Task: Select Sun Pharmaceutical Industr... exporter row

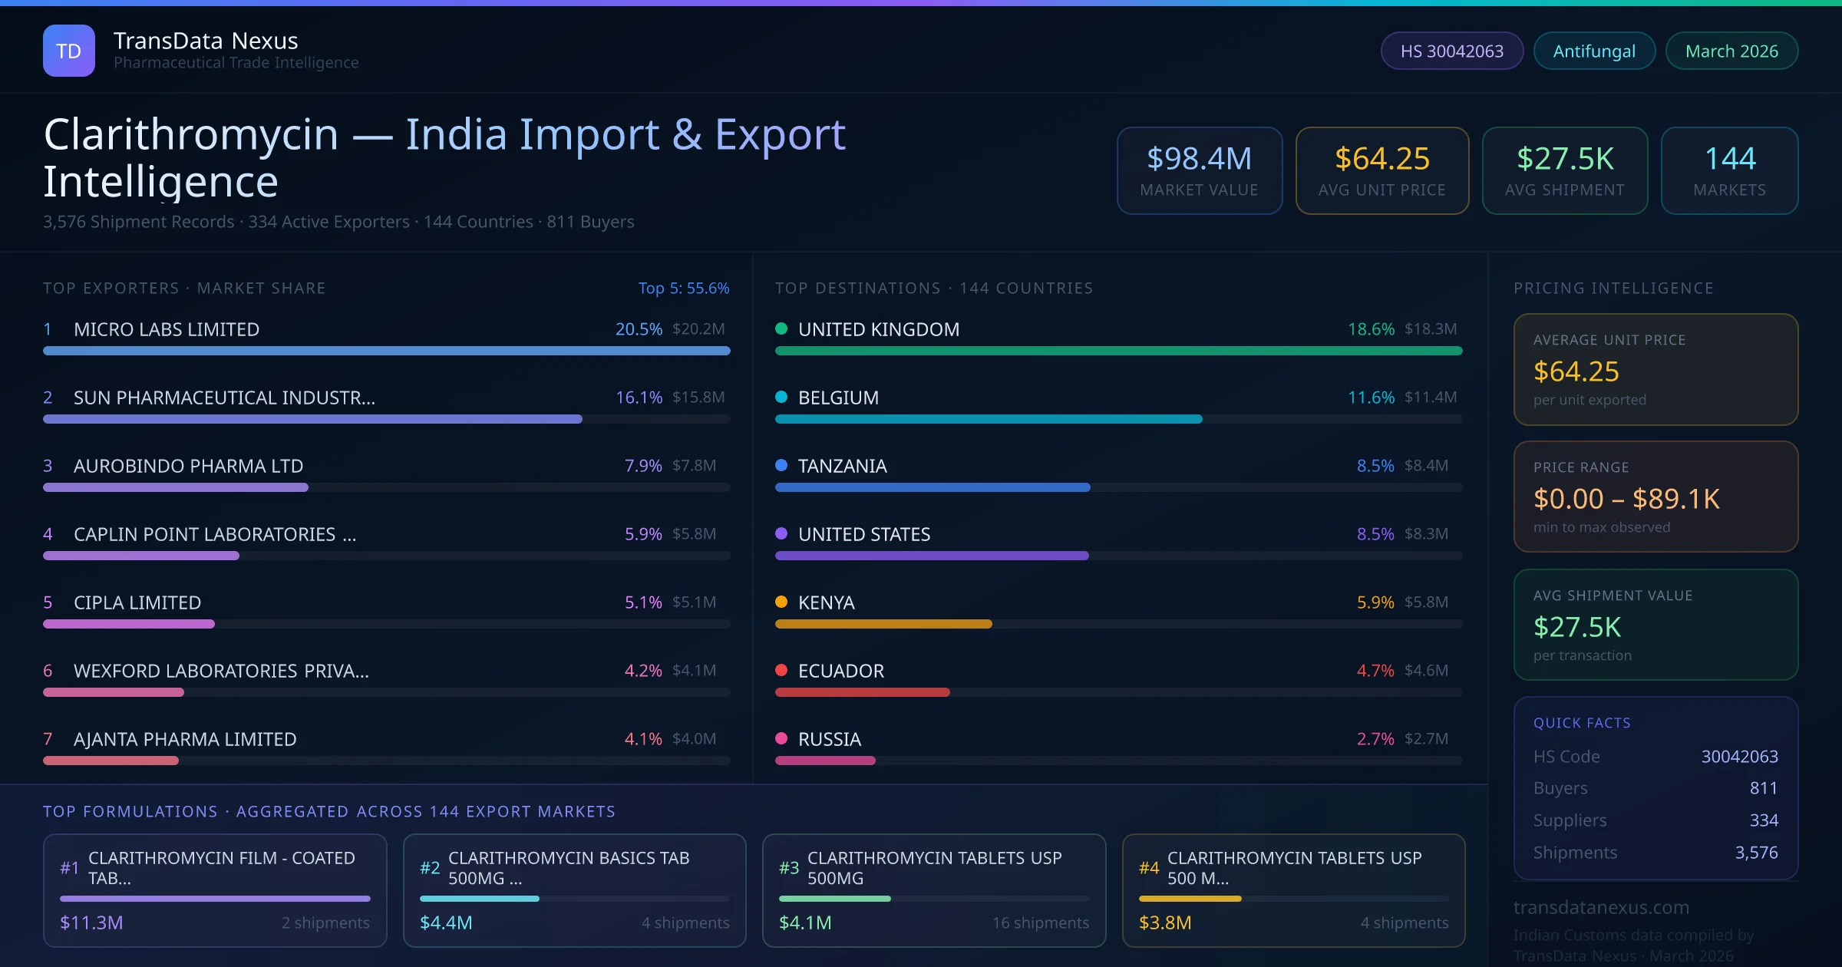Action: coord(224,398)
